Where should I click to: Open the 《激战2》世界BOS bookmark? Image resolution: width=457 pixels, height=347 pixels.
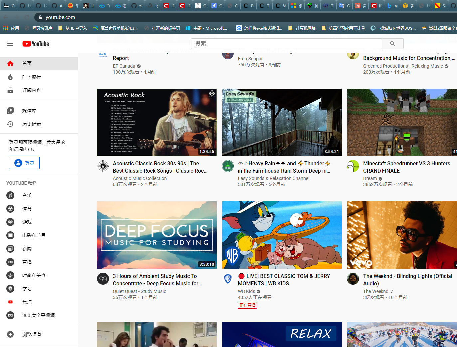pyautogui.click(x=393, y=28)
